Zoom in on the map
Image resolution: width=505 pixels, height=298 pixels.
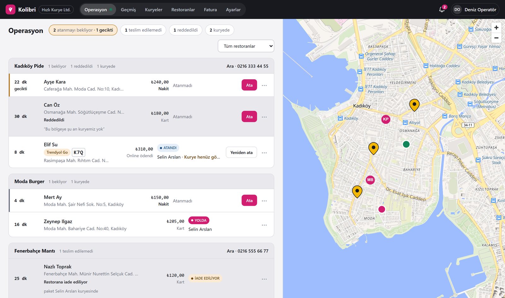[x=496, y=27]
